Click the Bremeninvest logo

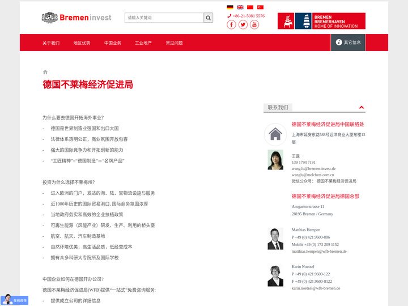click(76, 18)
